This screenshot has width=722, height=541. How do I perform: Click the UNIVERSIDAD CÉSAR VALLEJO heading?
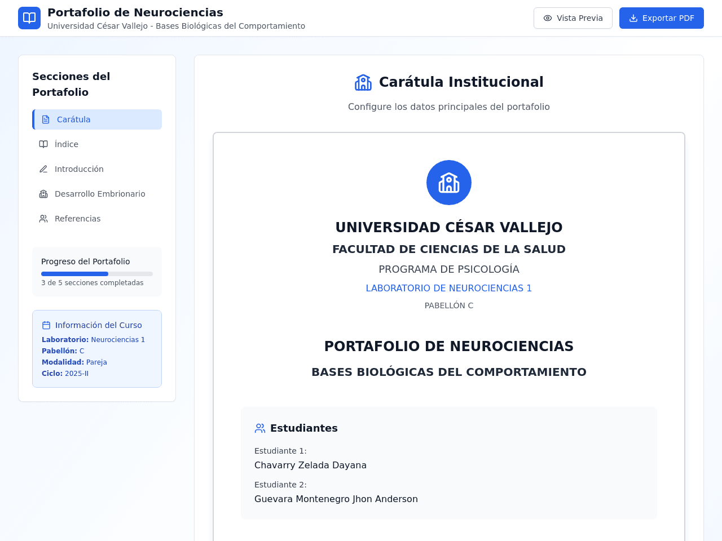click(x=449, y=227)
